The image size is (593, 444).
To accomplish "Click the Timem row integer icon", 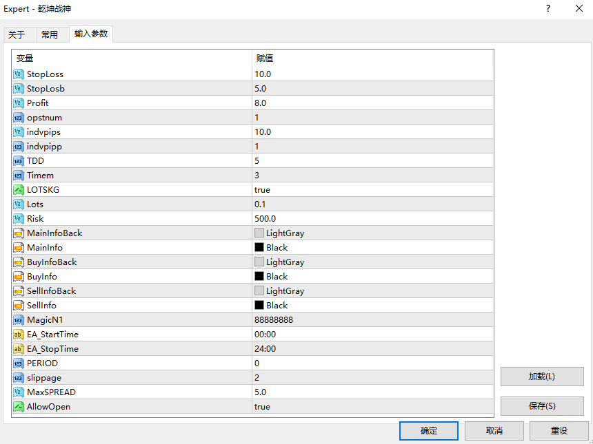I will coord(19,175).
